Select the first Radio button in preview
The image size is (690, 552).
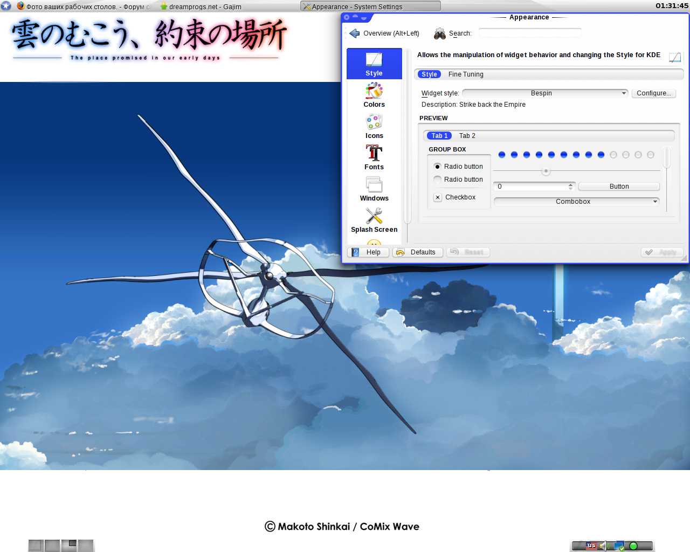[x=458, y=167]
